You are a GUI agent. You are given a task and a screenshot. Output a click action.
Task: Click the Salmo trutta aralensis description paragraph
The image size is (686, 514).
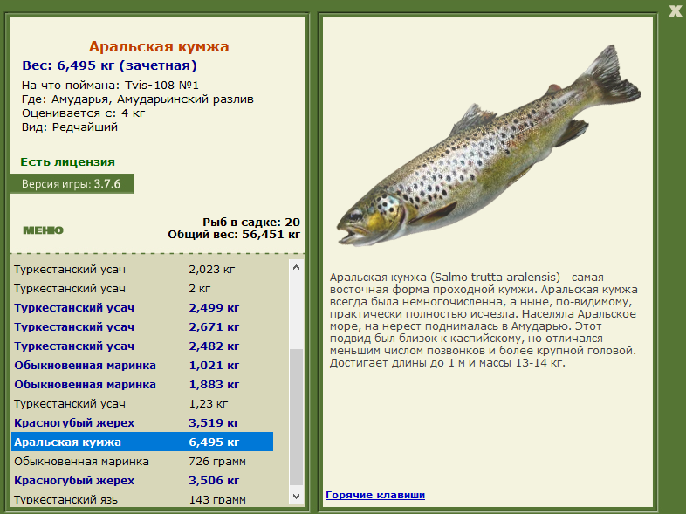click(x=484, y=319)
